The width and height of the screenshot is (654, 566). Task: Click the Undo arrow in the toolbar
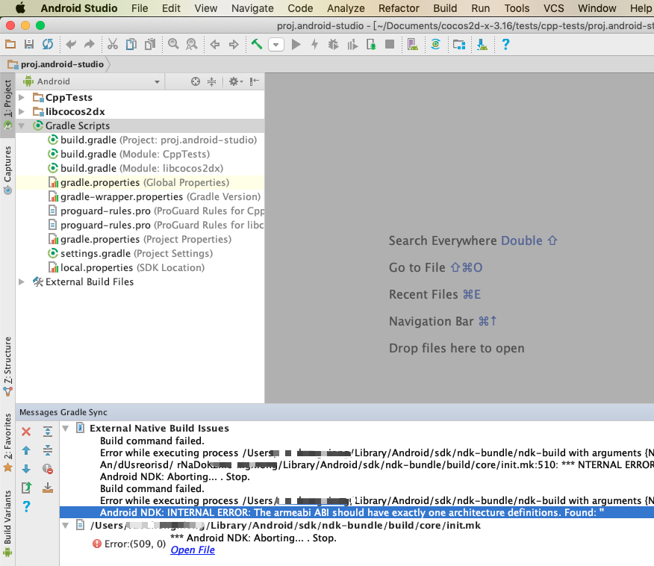click(71, 44)
